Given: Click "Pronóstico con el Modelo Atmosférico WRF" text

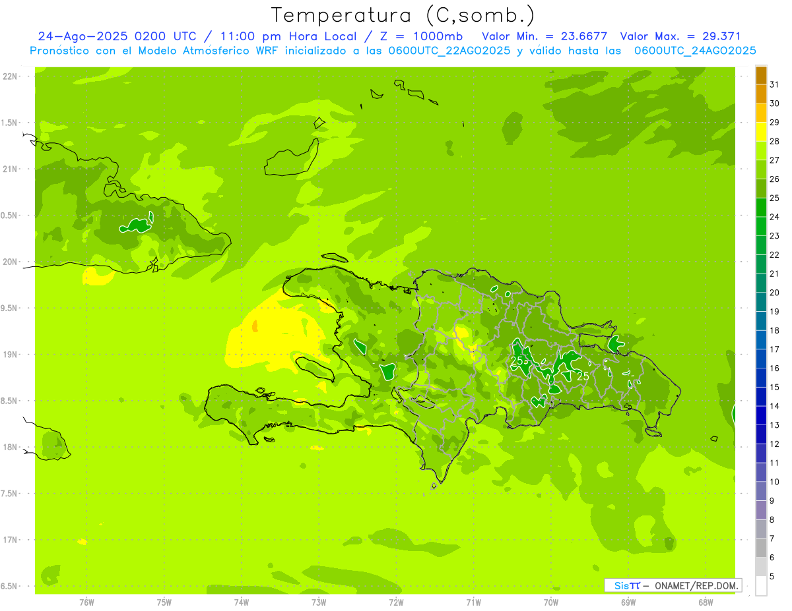Looking at the screenshot, I should [154, 51].
